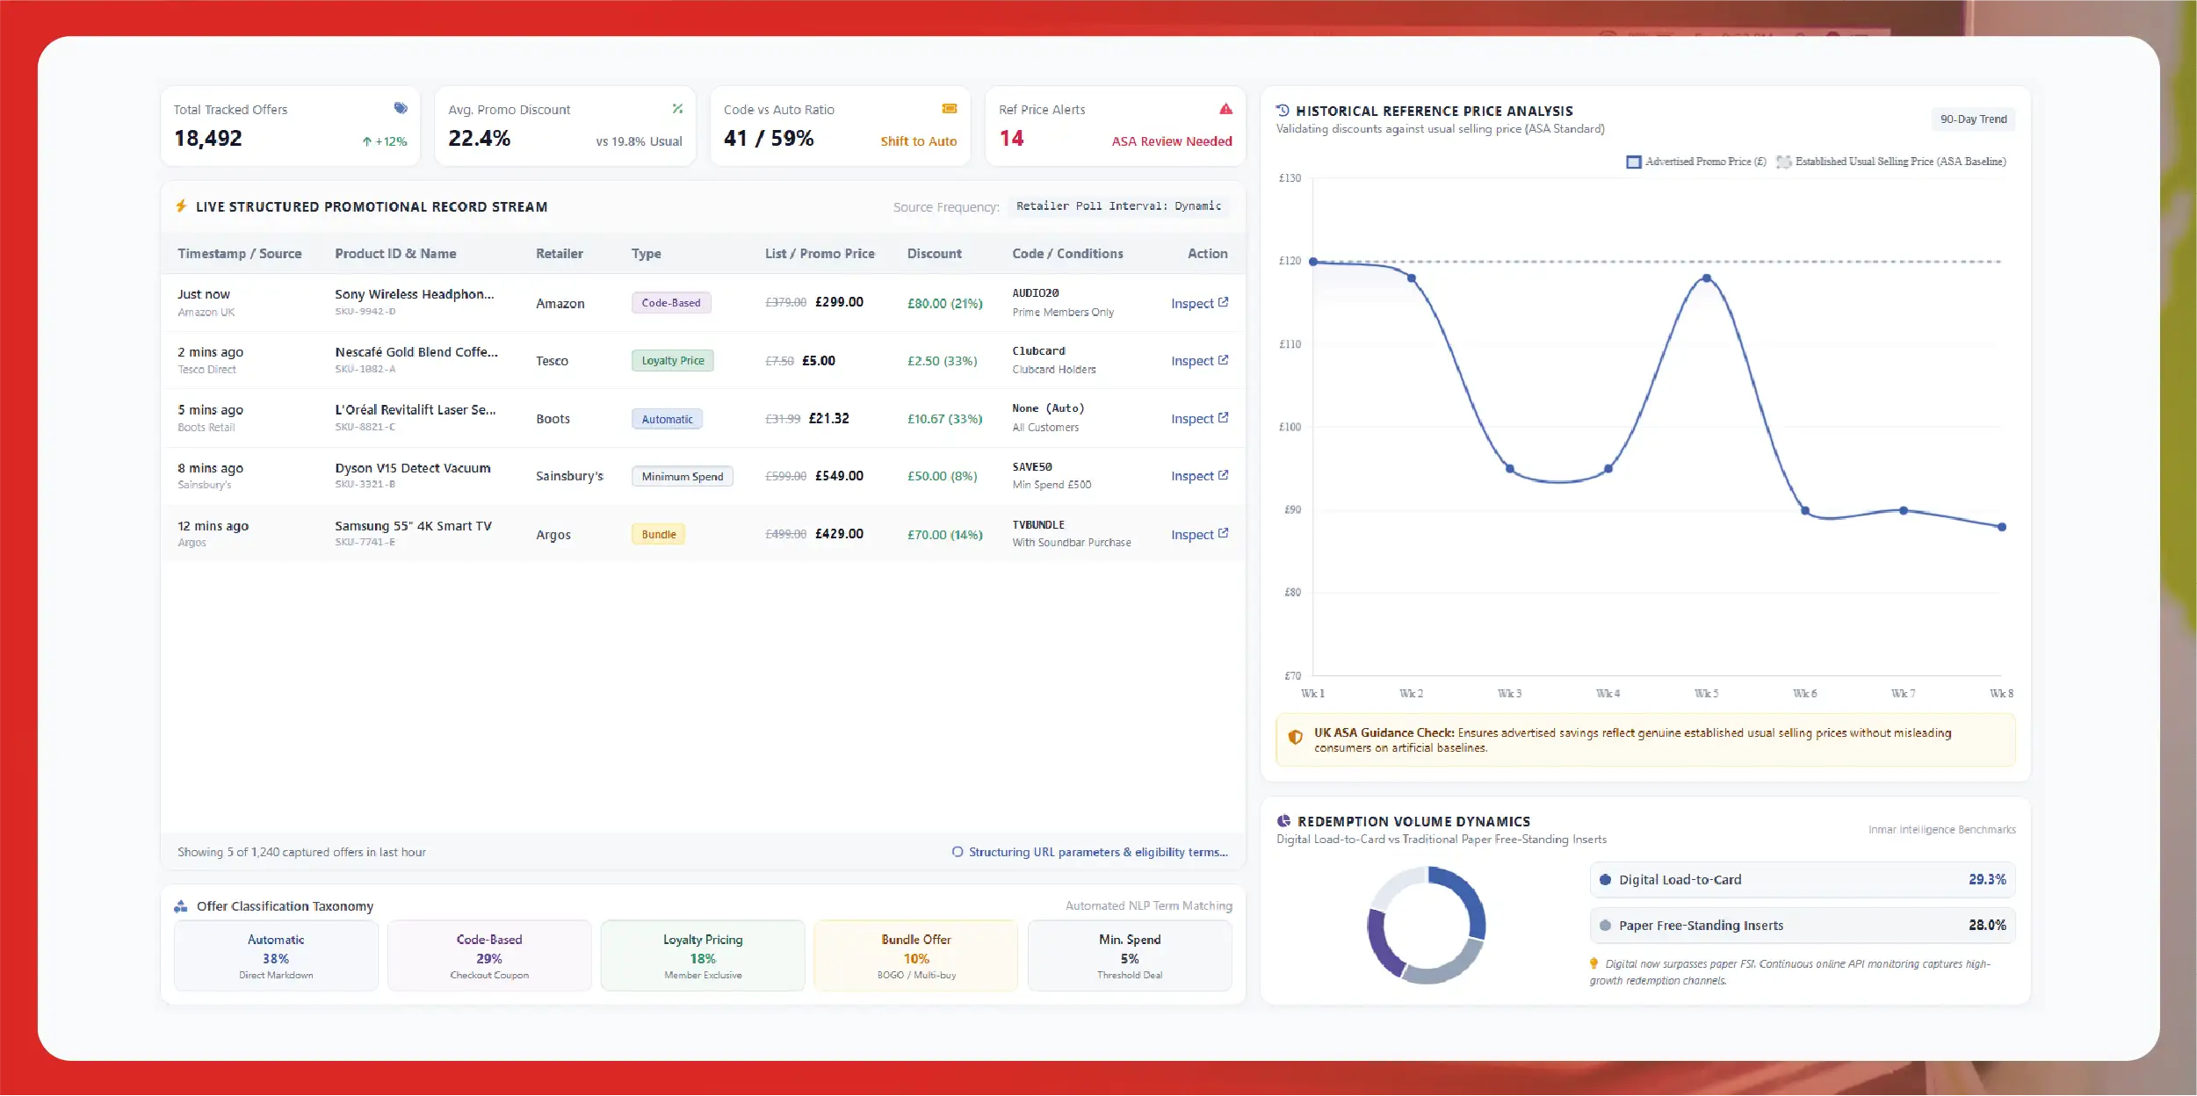The width and height of the screenshot is (2197, 1096).
Task: Toggle Established Usual Selling Price legend series
Action: click(1890, 162)
